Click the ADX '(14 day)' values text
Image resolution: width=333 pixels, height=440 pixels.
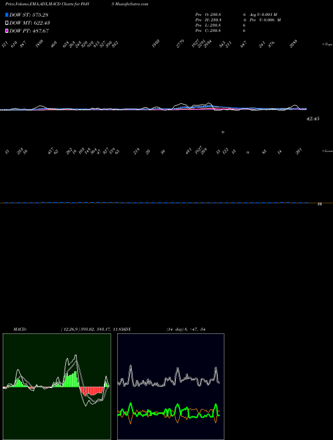point(186,329)
